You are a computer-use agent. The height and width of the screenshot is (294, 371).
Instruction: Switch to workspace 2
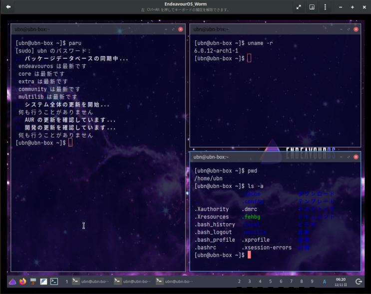click(239, 282)
